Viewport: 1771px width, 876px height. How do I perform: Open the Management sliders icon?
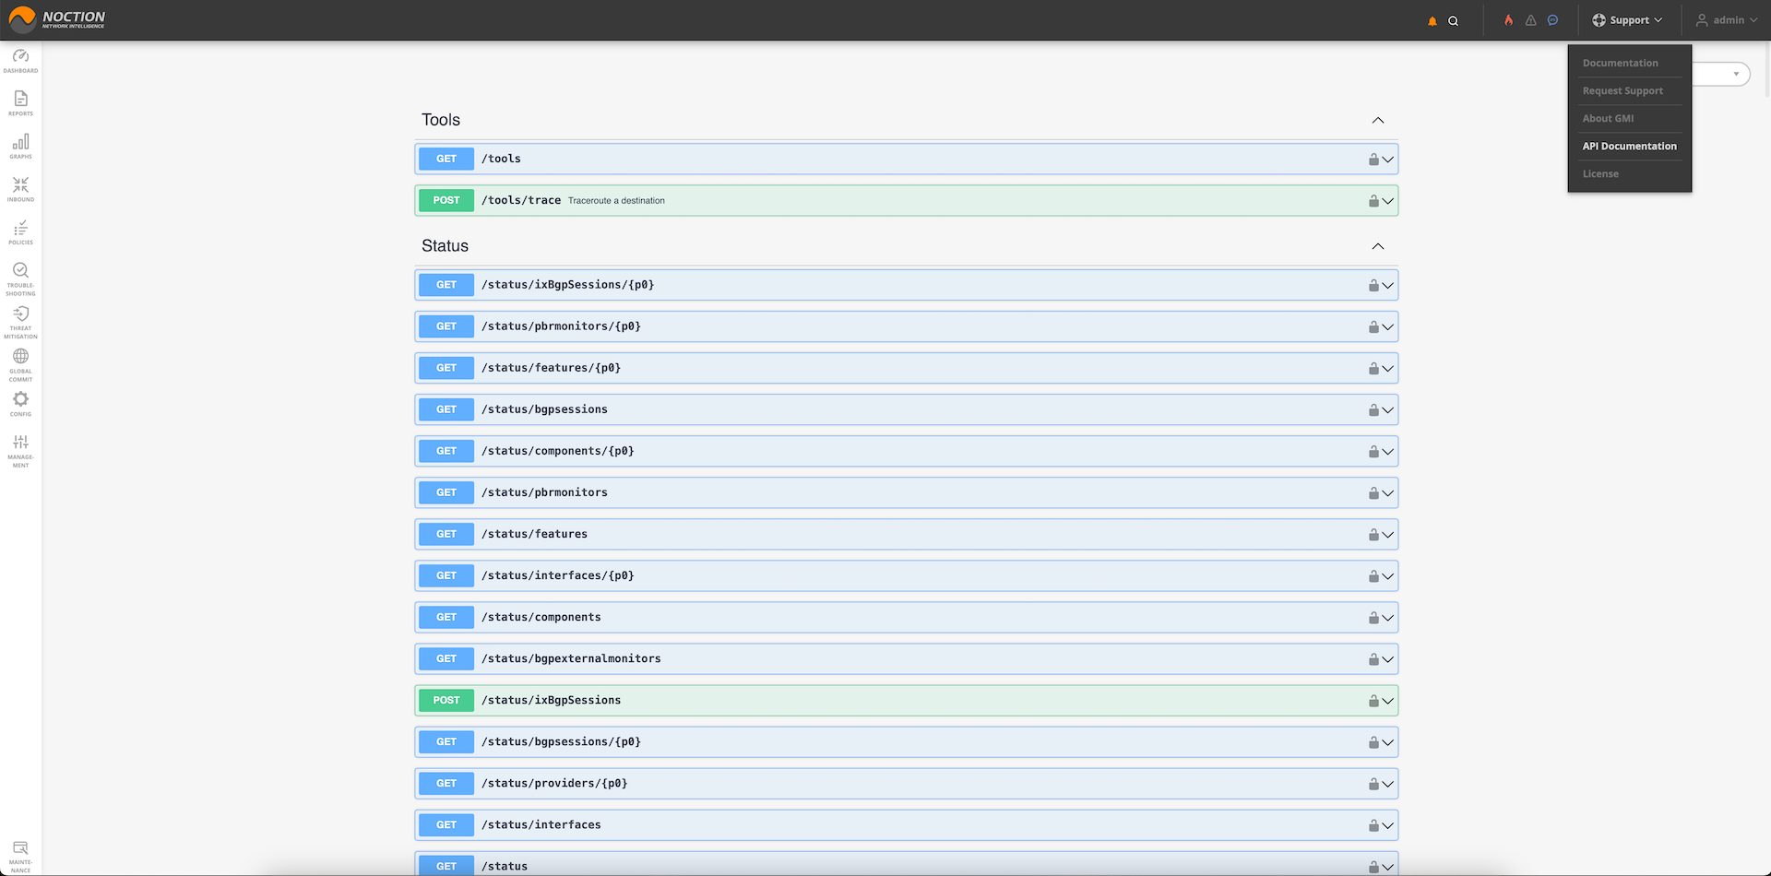click(x=20, y=451)
